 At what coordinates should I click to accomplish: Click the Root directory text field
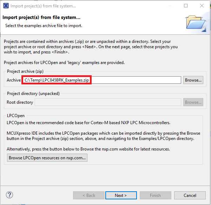pyautogui.click(x=108, y=102)
